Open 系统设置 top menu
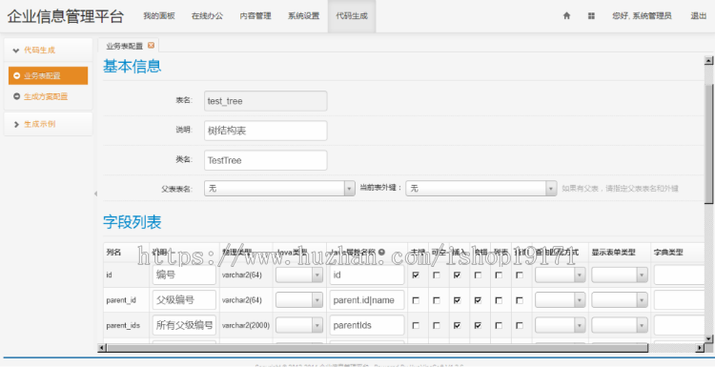This screenshot has width=715, height=367. pos(304,16)
